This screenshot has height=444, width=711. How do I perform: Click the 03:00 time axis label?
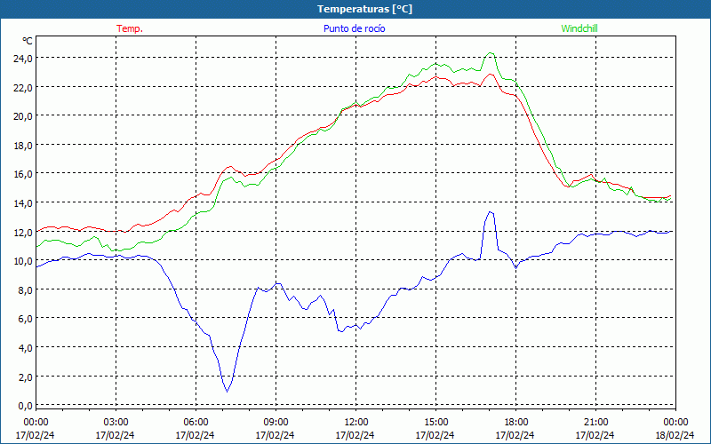(116, 423)
